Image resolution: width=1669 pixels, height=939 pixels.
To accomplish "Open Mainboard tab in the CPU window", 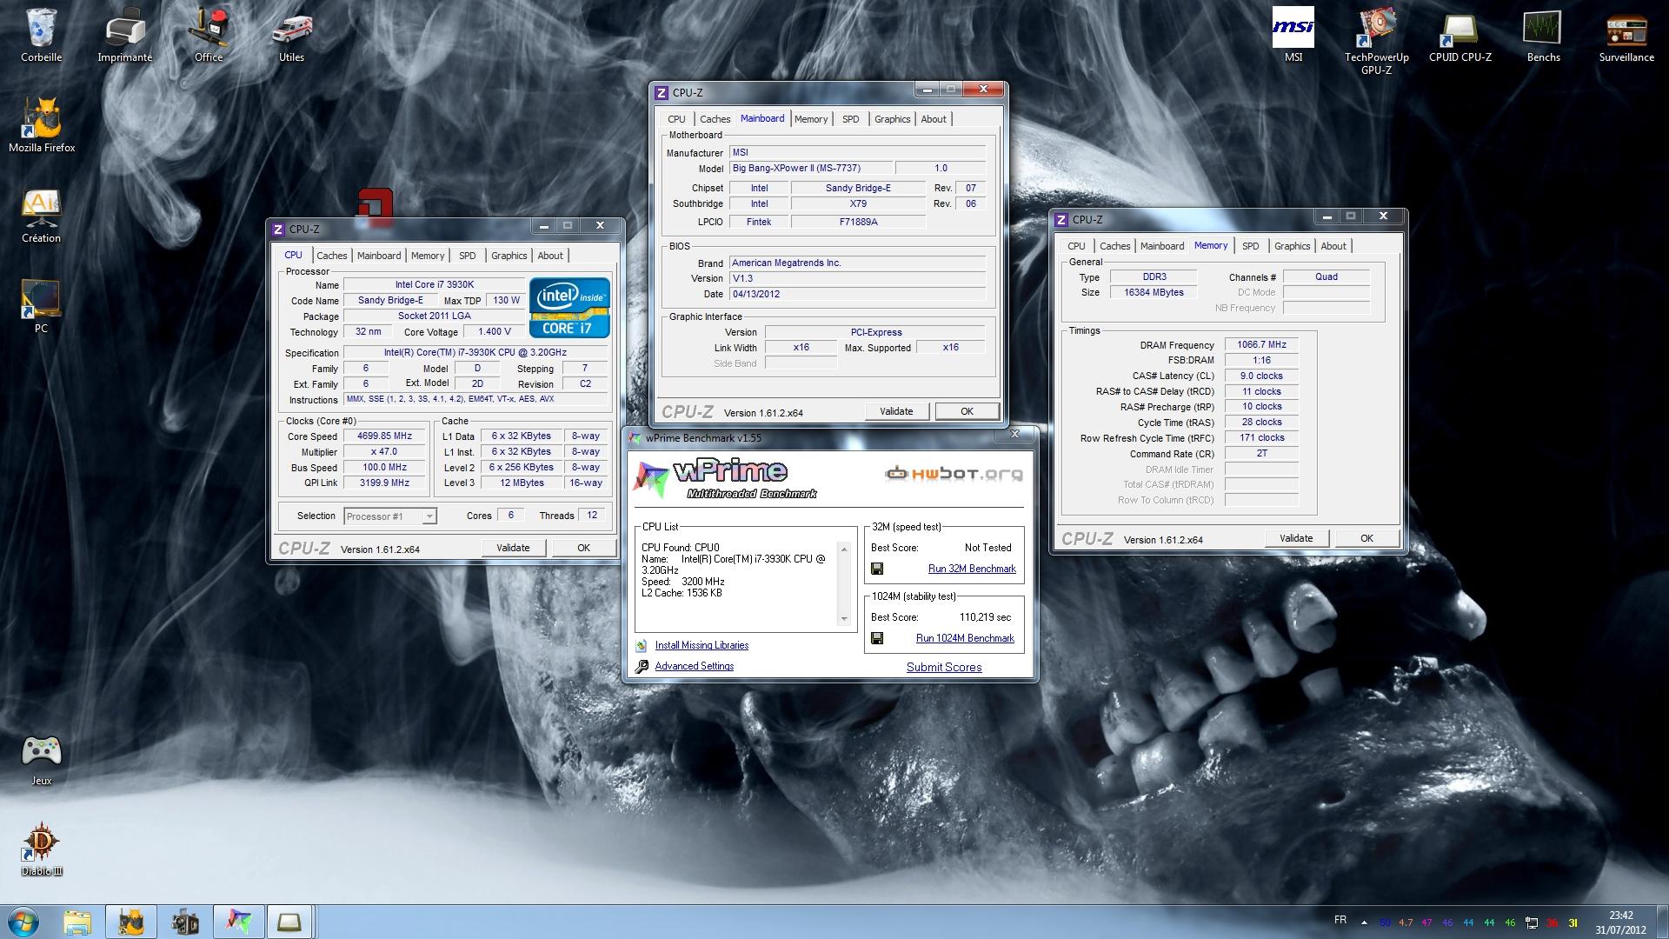I will pyautogui.click(x=379, y=256).
